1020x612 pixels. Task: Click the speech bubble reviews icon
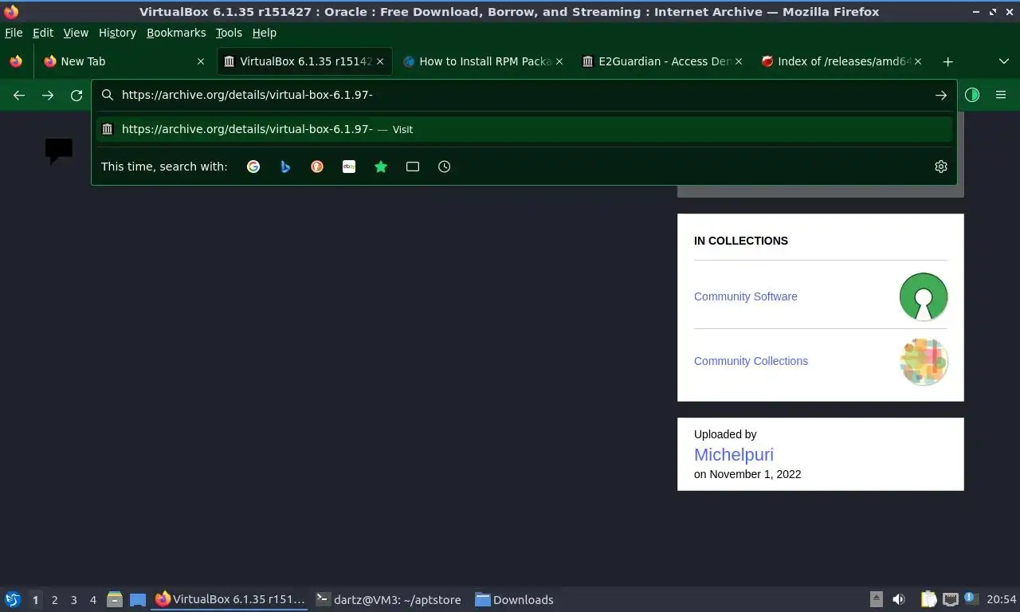point(59,150)
